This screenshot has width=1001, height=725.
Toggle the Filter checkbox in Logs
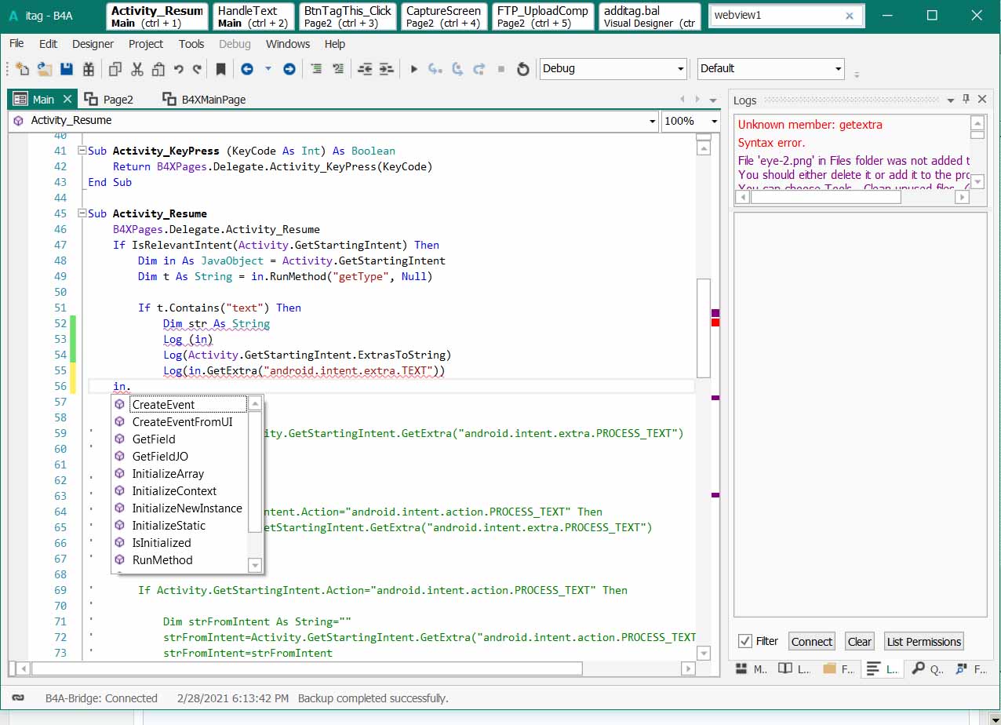(x=745, y=641)
